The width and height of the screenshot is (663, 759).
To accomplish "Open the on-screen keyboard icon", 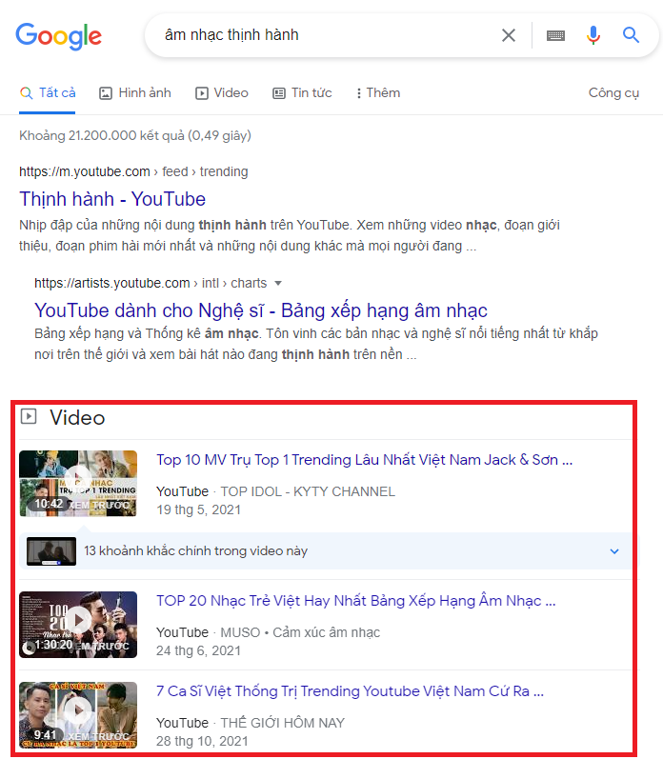I will [555, 35].
